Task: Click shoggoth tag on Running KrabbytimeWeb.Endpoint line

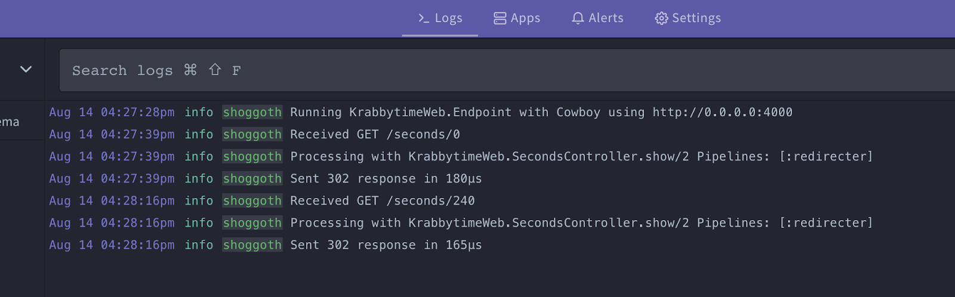Action: click(x=252, y=112)
